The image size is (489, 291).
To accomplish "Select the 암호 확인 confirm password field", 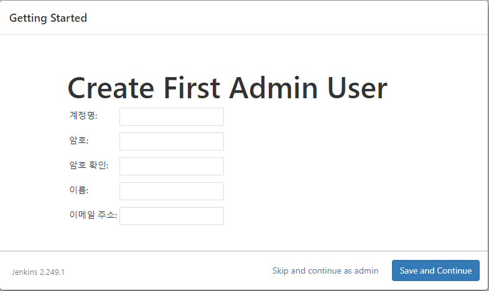I will [172, 167].
